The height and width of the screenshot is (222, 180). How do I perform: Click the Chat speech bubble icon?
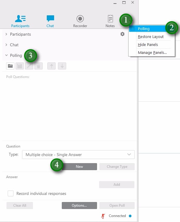(50, 19)
